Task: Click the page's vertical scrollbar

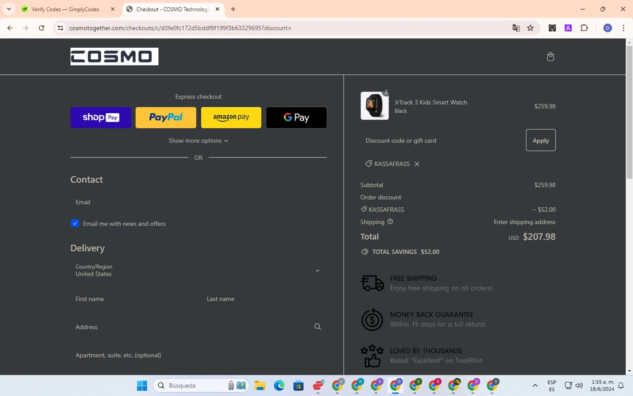Action: tap(629, 112)
